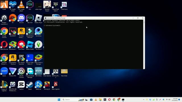The height and width of the screenshot is (102, 182).
Task: Click the Crab Game desktop icon
Action: click(x=64, y=5)
